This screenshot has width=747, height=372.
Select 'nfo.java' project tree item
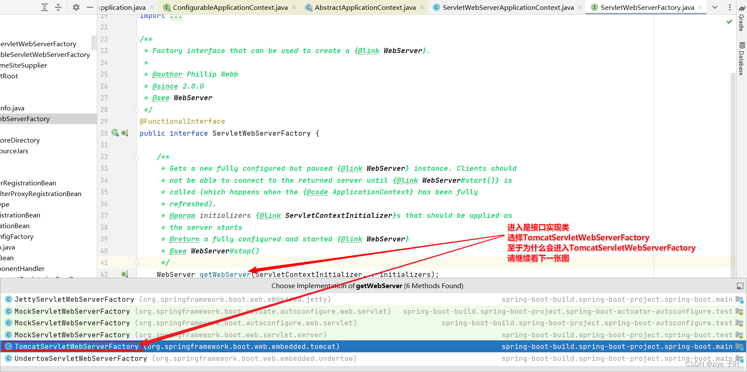pyautogui.click(x=12, y=108)
